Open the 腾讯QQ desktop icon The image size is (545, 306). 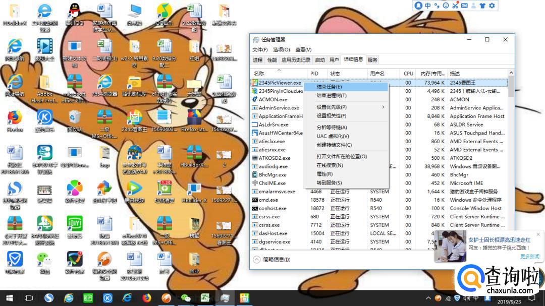point(74,15)
